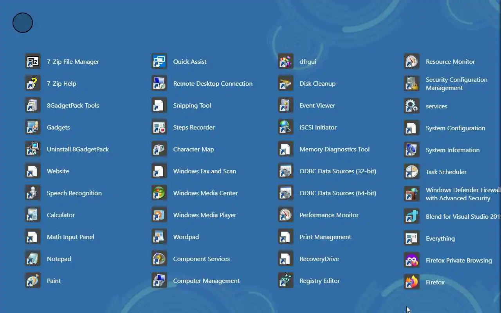Launch the Computer Management icon
The width and height of the screenshot is (501, 313).
(x=159, y=281)
